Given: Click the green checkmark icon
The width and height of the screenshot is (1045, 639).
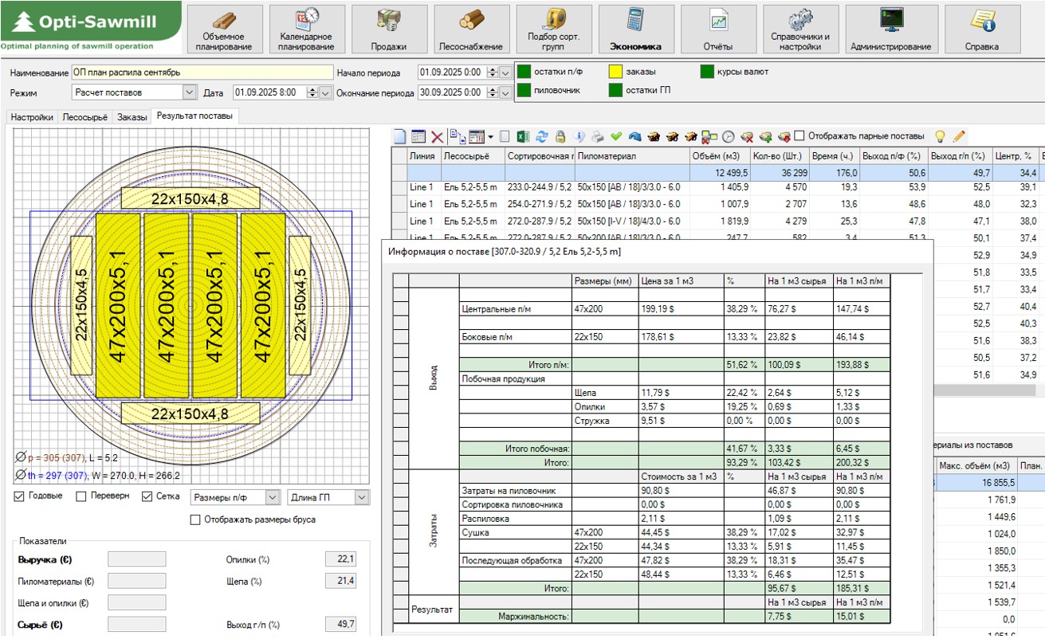Looking at the screenshot, I should 616,136.
